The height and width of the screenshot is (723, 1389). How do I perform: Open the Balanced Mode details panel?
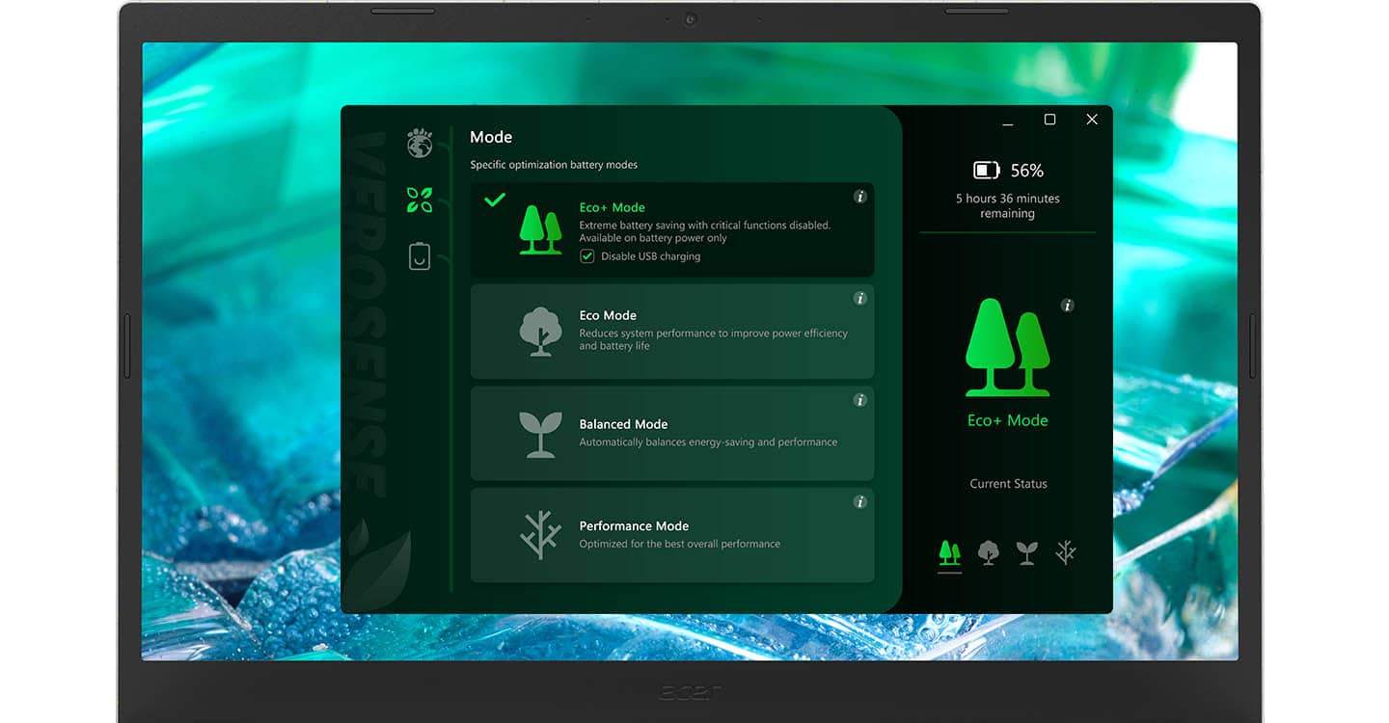click(859, 399)
